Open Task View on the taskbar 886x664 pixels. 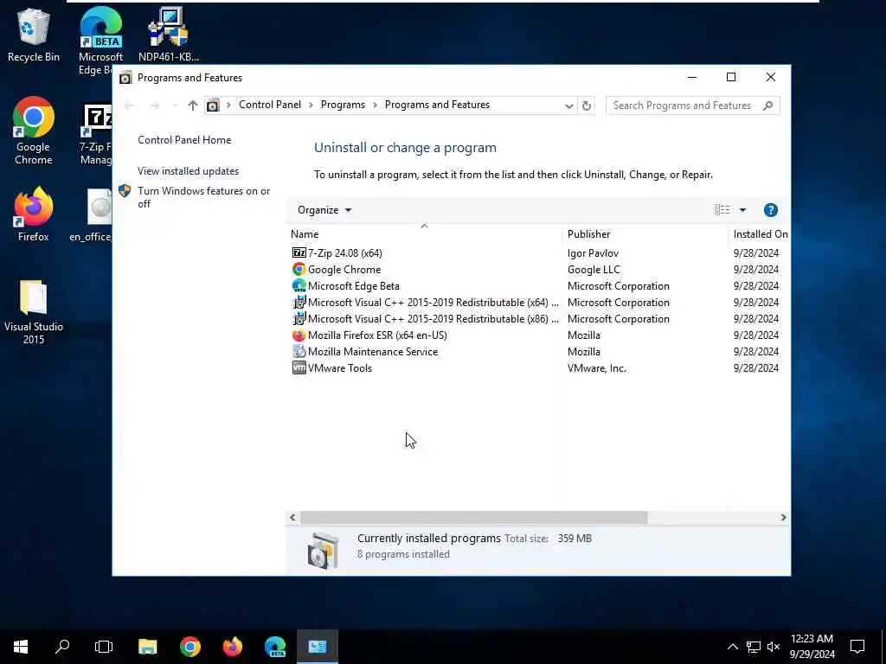(x=104, y=647)
